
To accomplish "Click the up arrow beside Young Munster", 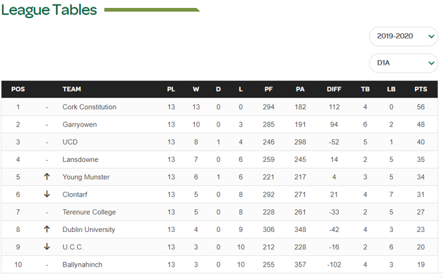I will [47, 177].
